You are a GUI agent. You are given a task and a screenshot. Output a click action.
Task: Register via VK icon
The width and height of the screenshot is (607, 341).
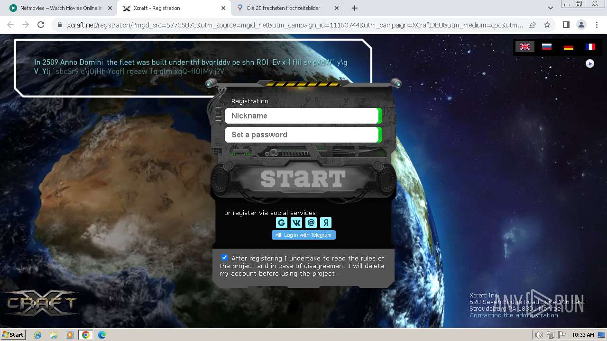coord(296,223)
